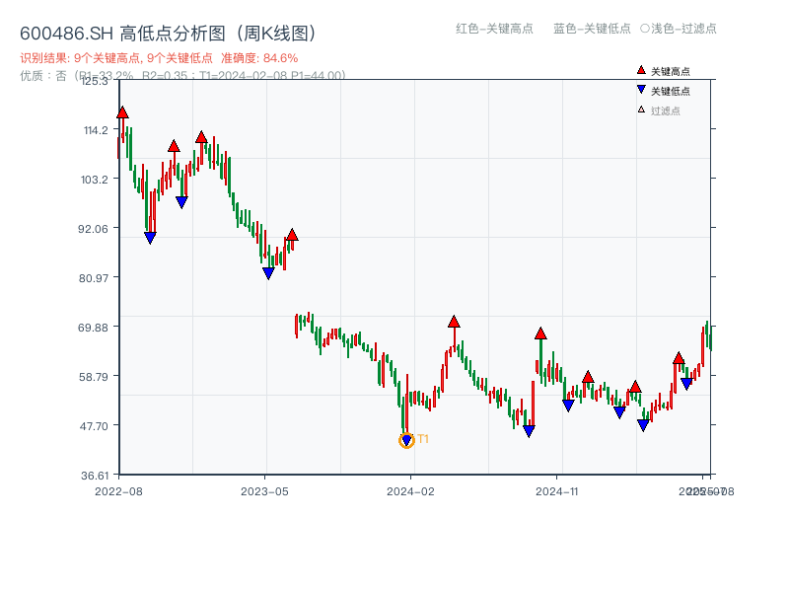This screenshot has width=789, height=592.
Task: Select the circle beside 浅色-过滤点
Action: (x=645, y=29)
